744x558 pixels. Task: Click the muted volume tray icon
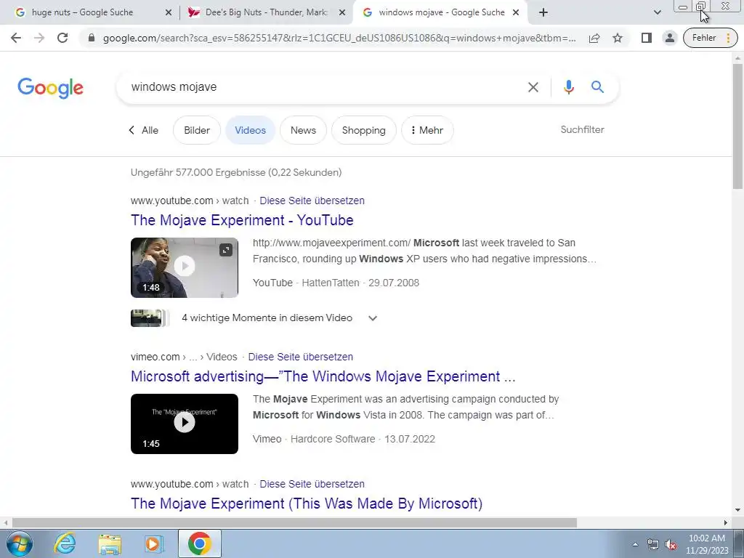[x=671, y=545]
